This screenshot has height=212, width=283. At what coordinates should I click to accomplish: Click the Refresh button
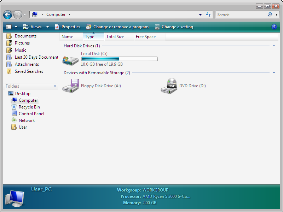tap(208, 14)
